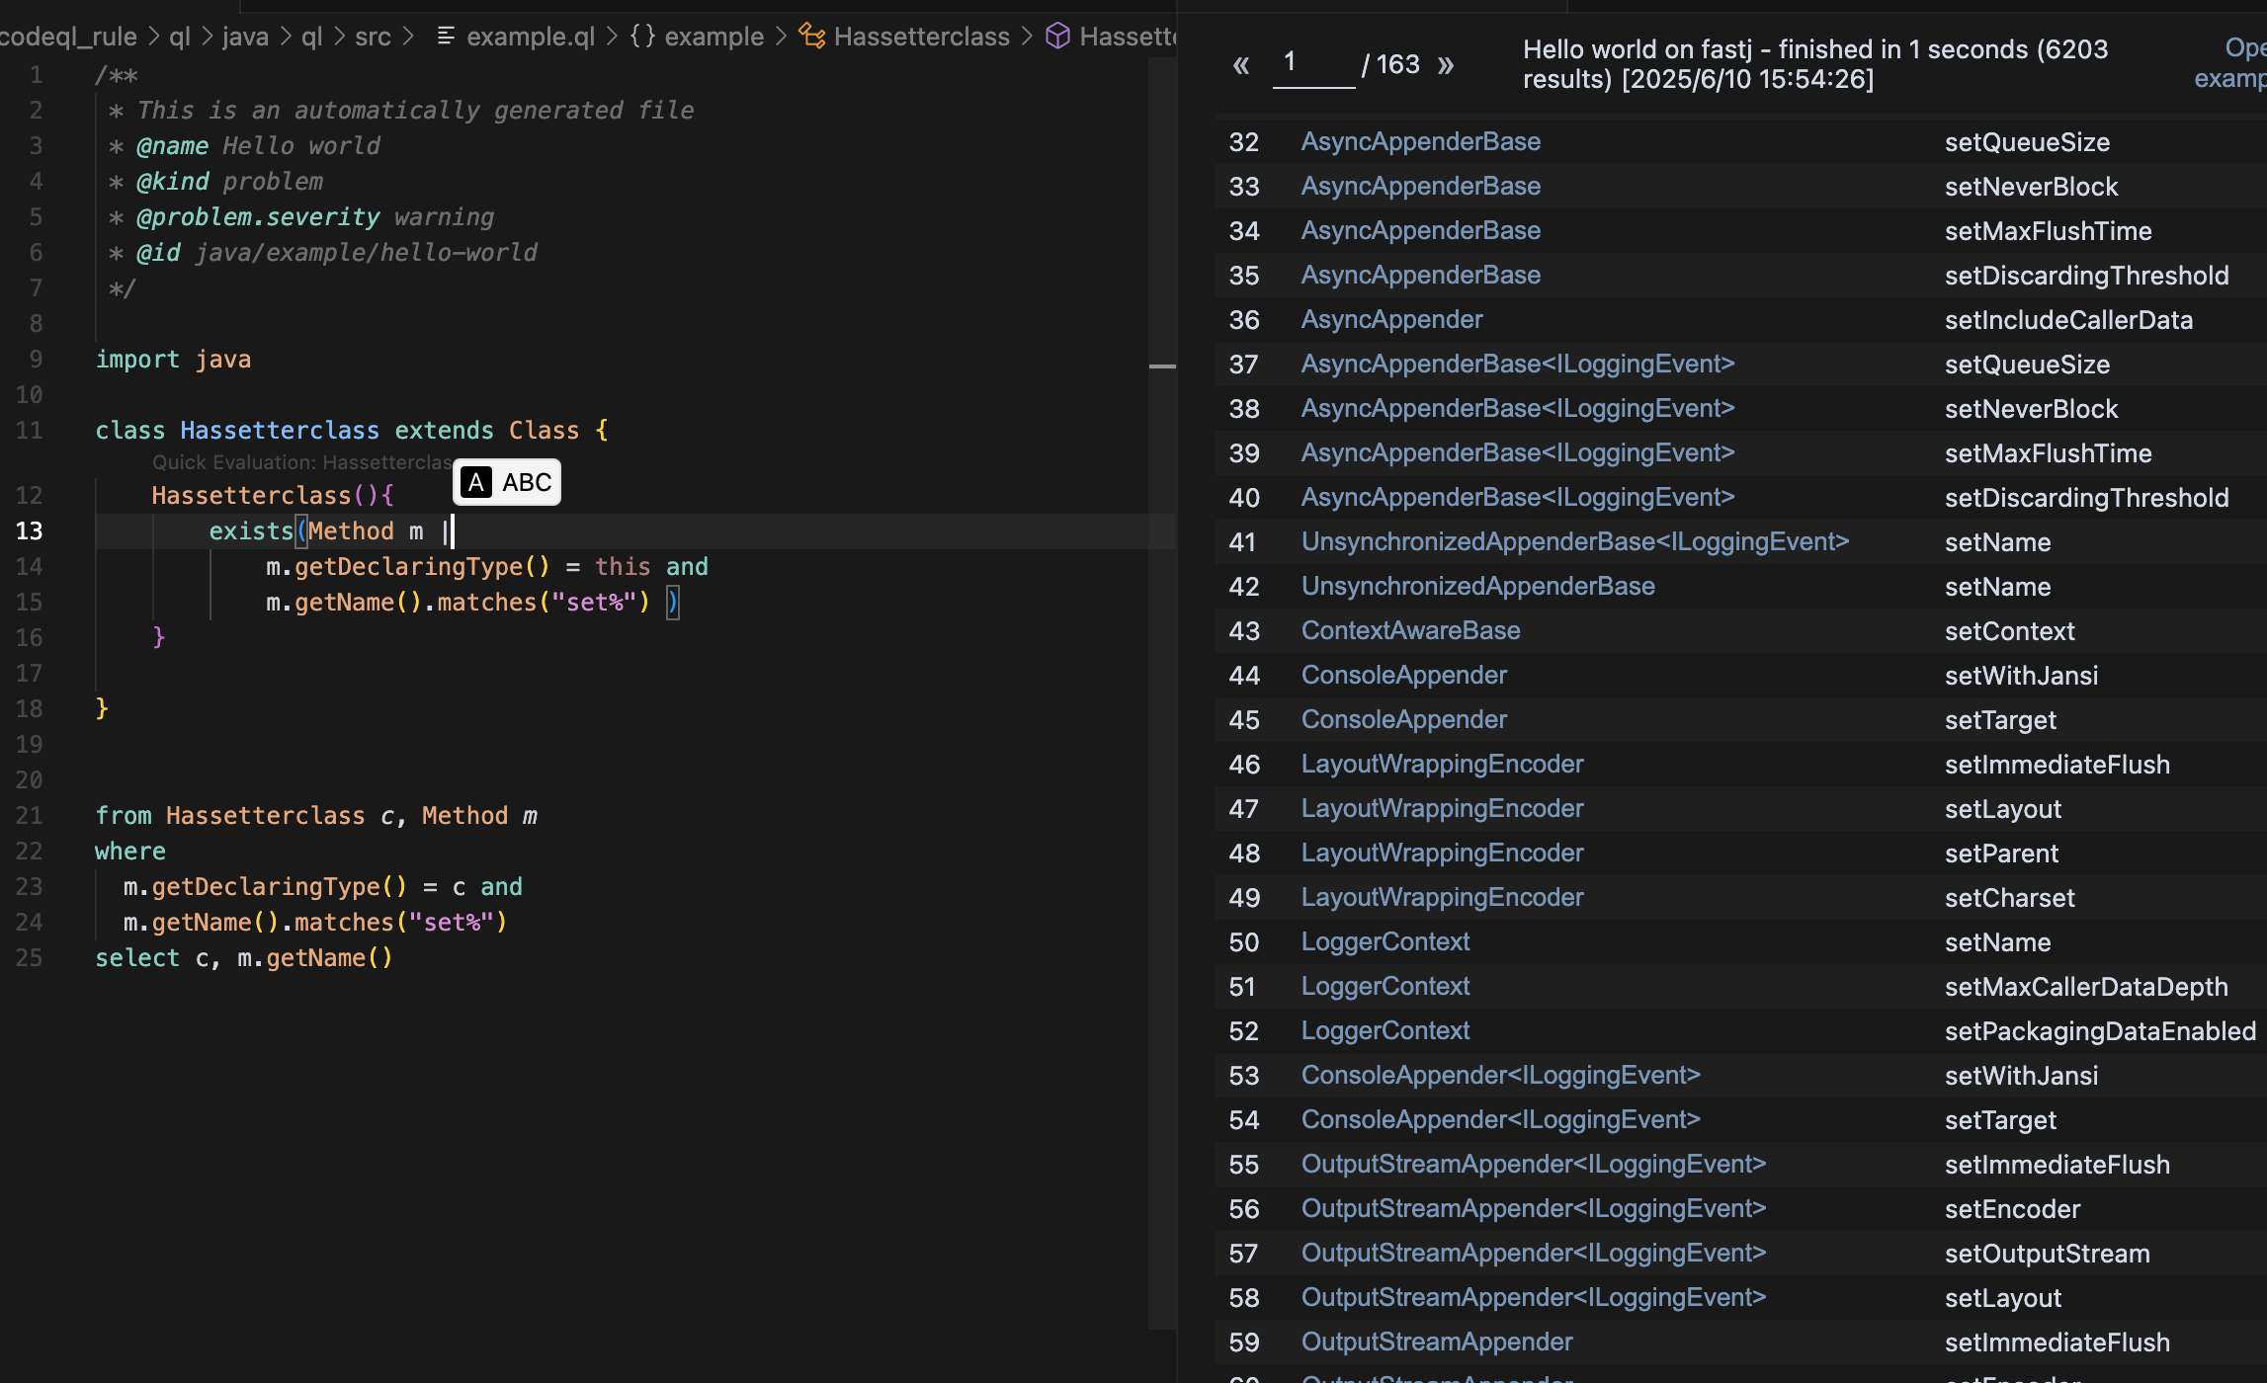Select setEncoder cell in row 56
The width and height of the screenshot is (2267, 1383).
2012,1209
